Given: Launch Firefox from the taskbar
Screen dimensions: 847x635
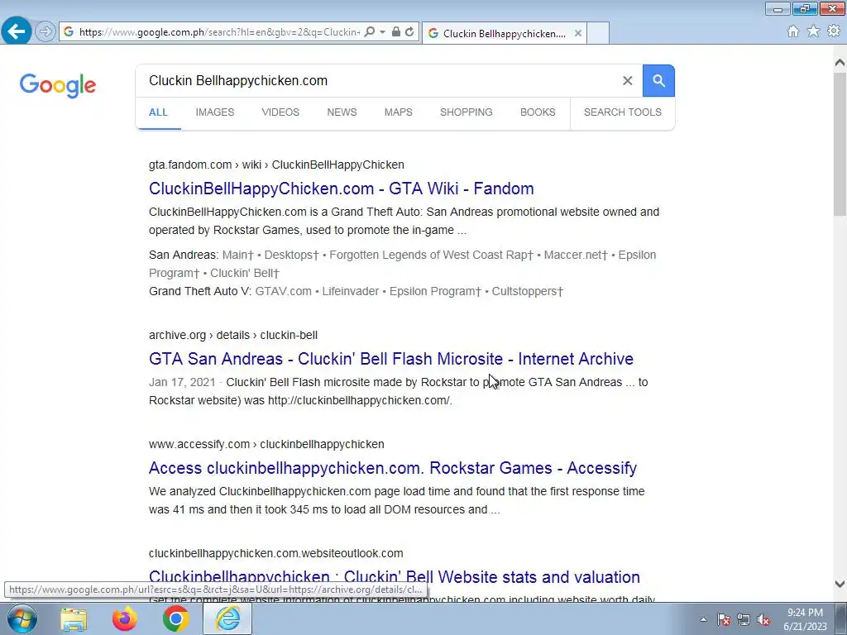Looking at the screenshot, I should click(124, 619).
